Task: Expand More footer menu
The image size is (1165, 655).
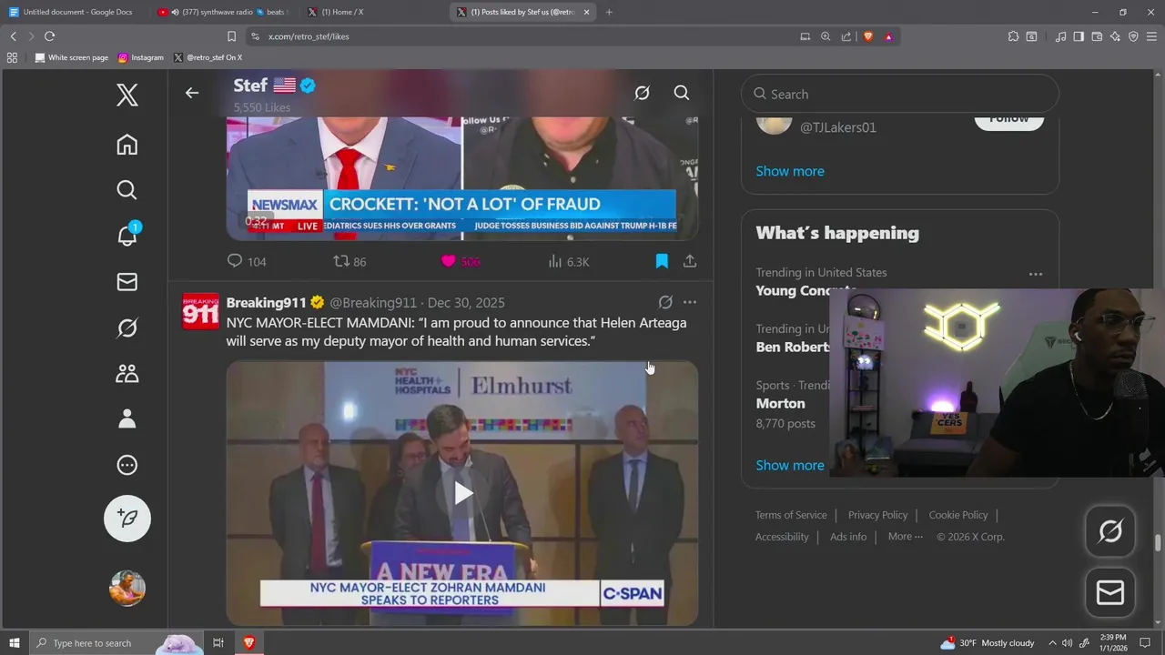Action: (906, 537)
